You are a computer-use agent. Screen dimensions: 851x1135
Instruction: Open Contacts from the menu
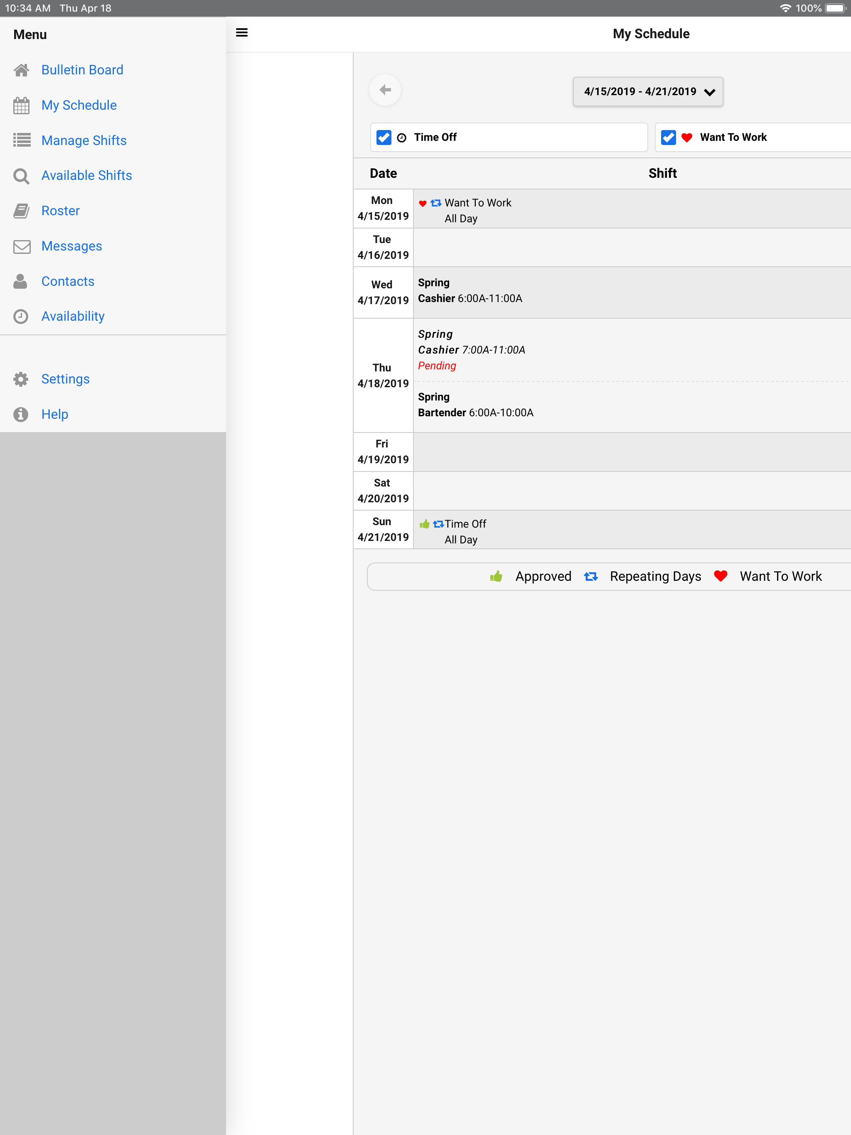(68, 281)
